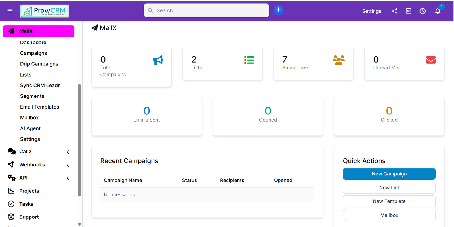The image size is (454, 227).
Task: Open the share icon in header
Action: [x=394, y=11]
